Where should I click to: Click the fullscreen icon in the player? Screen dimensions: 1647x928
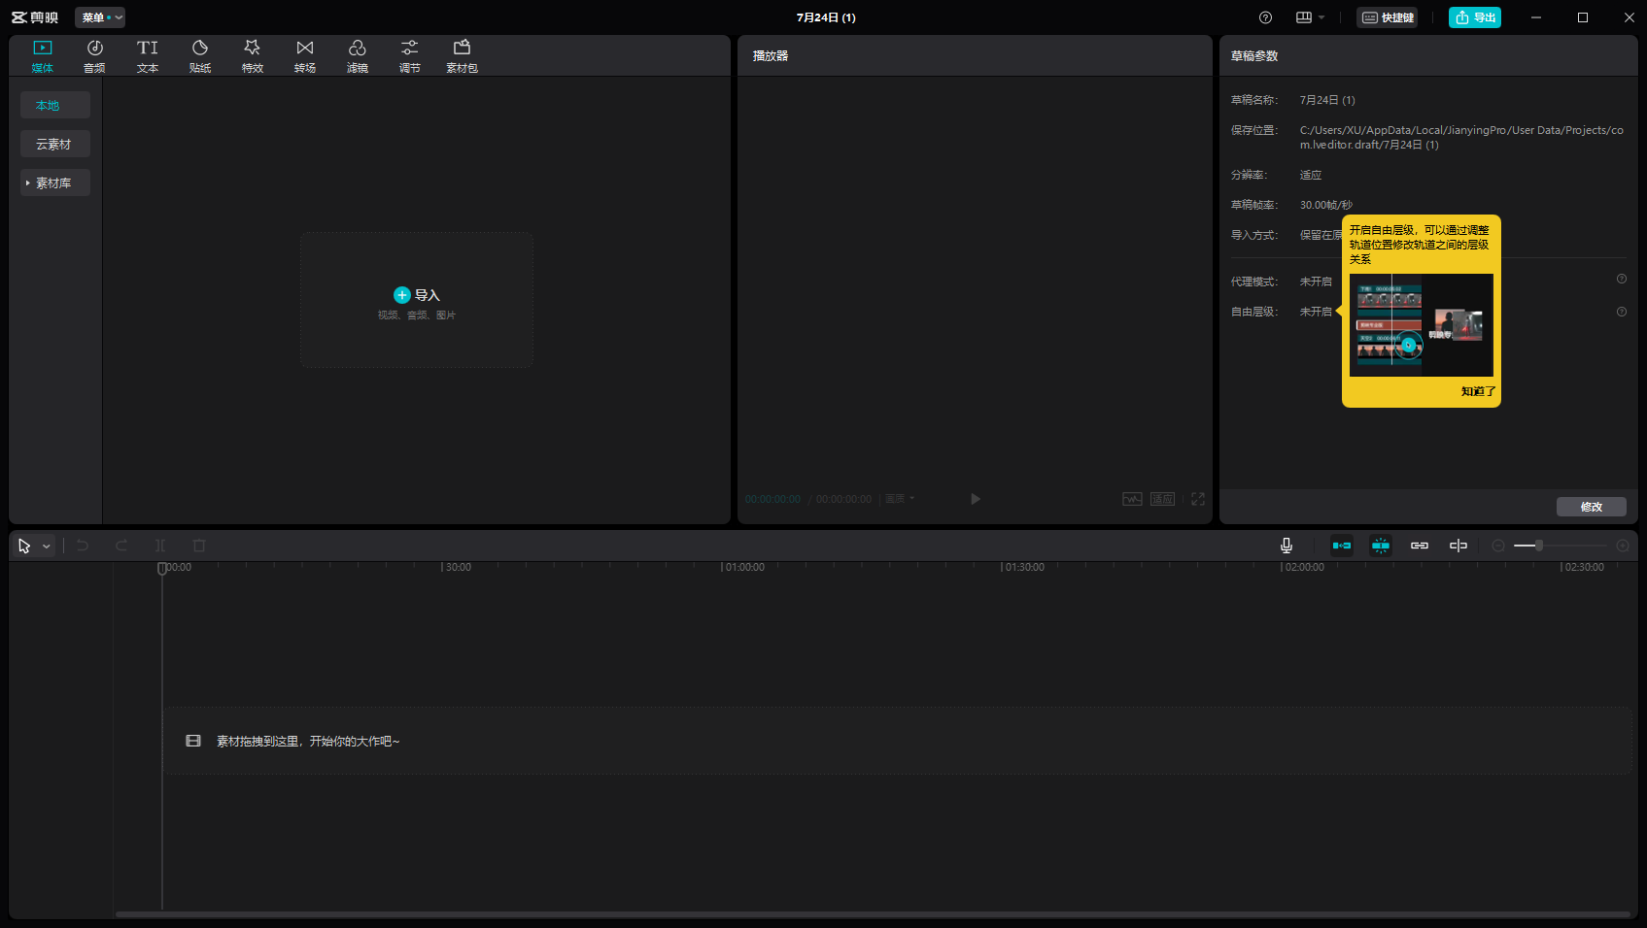[x=1198, y=499]
